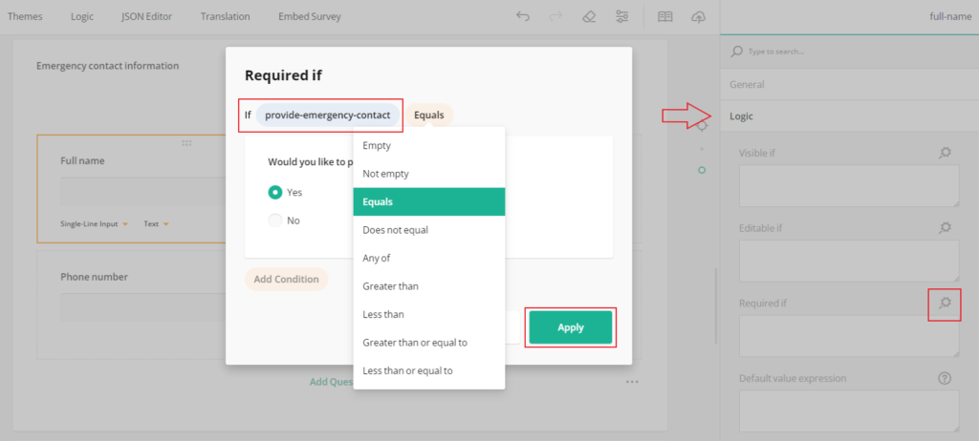Select the No radio button
Image resolution: width=979 pixels, height=441 pixels.
[275, 220]
